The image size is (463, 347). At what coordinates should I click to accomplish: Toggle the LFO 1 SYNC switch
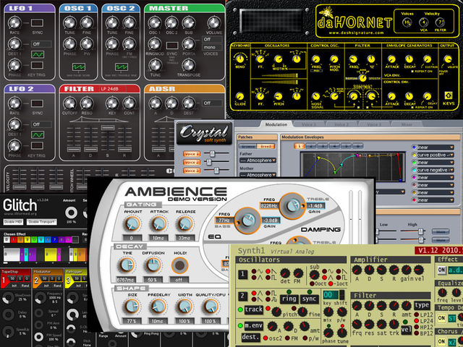(x=37, y=22)
